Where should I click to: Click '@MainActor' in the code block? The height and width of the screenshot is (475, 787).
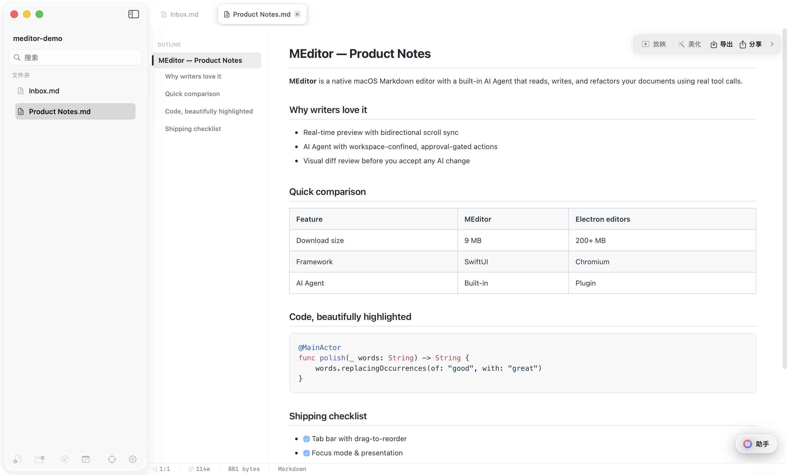(x=319, y=348)
